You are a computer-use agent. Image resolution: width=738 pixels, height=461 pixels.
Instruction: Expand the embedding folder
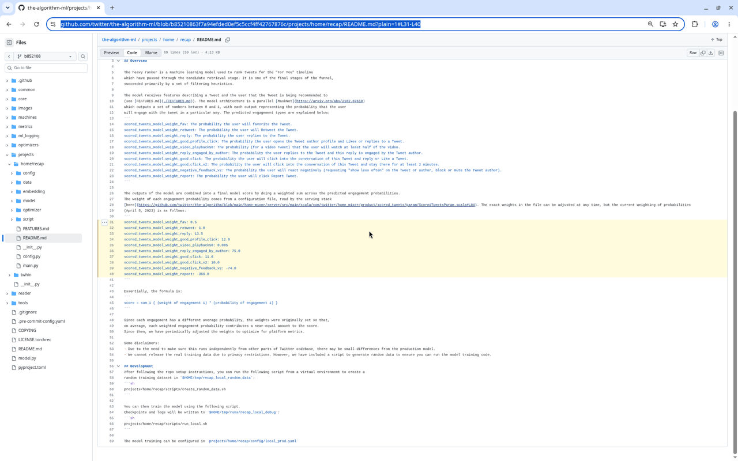[12, 191]
